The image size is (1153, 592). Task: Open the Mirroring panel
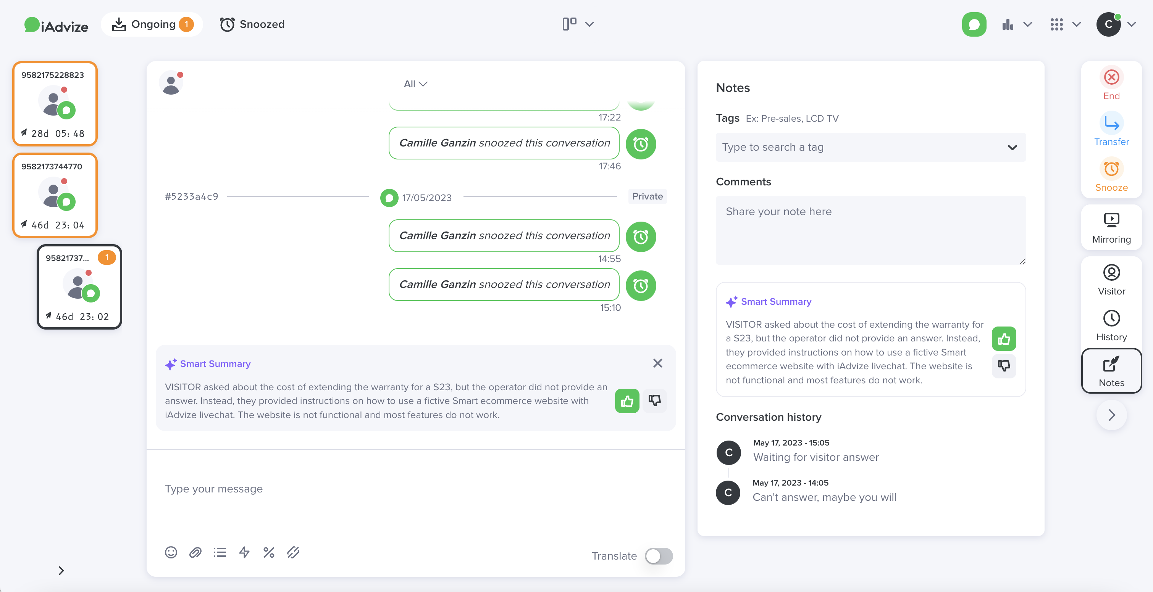tap(1111, 228)
